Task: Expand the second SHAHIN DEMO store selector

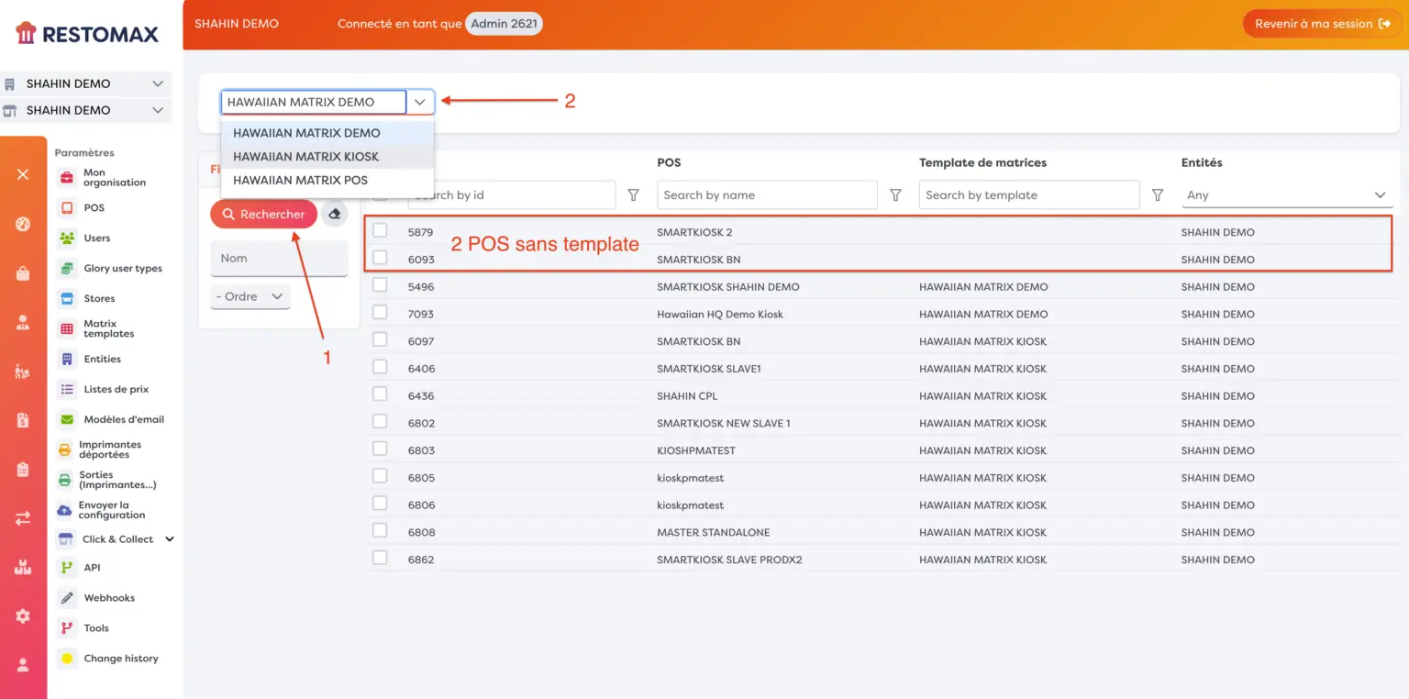Action: [157, 110]
